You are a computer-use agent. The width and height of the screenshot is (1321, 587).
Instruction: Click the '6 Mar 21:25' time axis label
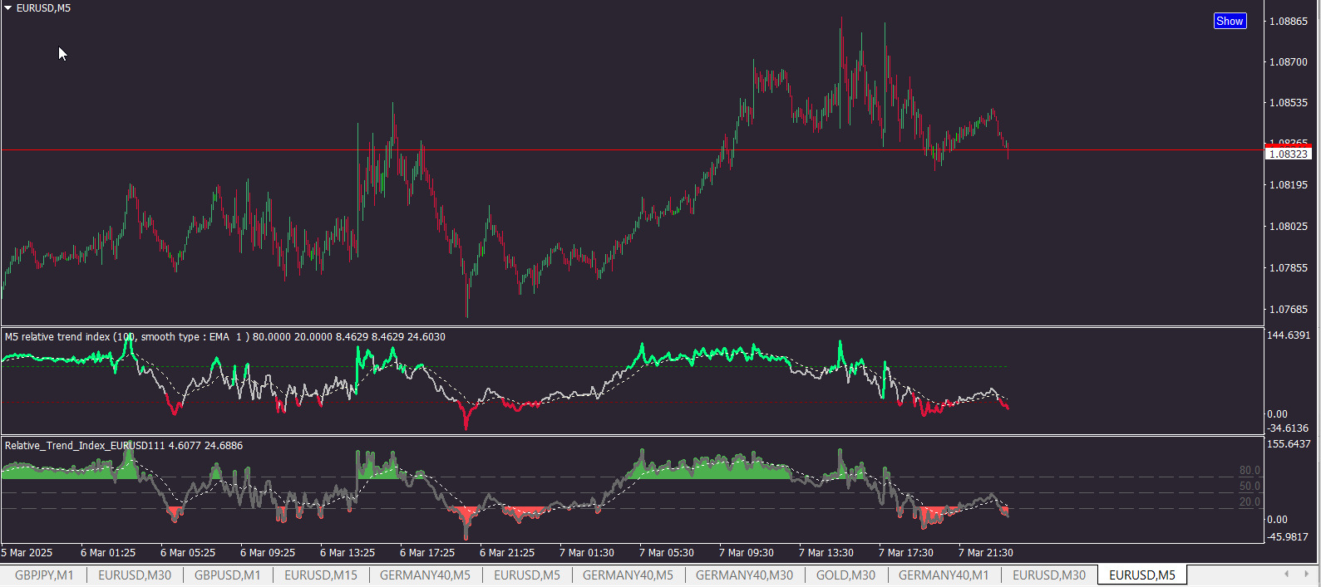(x=507, y=553)
